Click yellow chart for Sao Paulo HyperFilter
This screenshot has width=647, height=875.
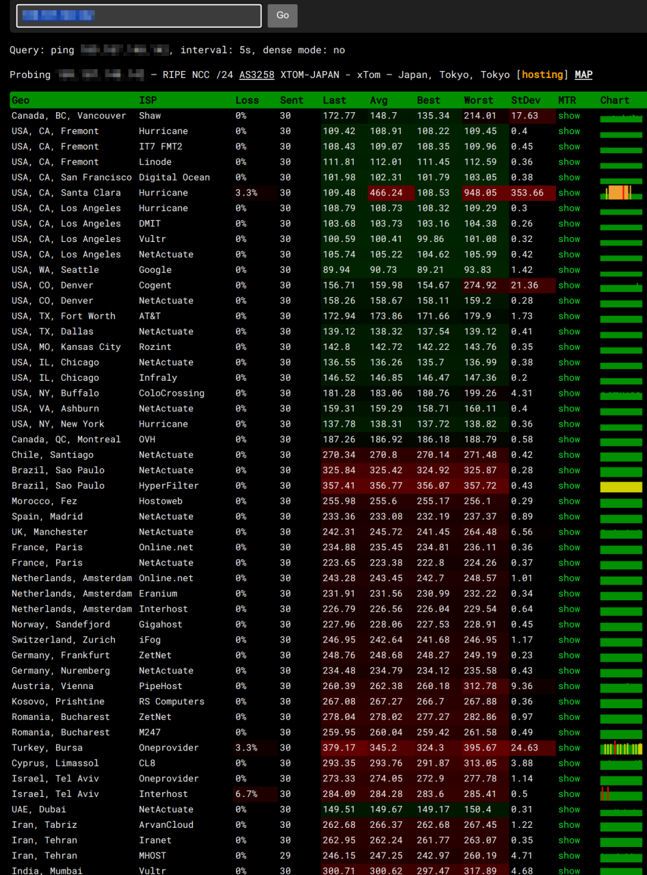click(x=621, y=487)
